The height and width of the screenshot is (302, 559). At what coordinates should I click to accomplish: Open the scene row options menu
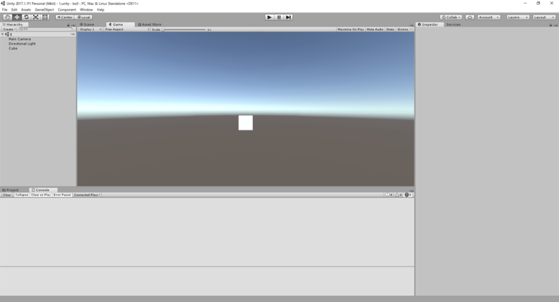[73, 34]
